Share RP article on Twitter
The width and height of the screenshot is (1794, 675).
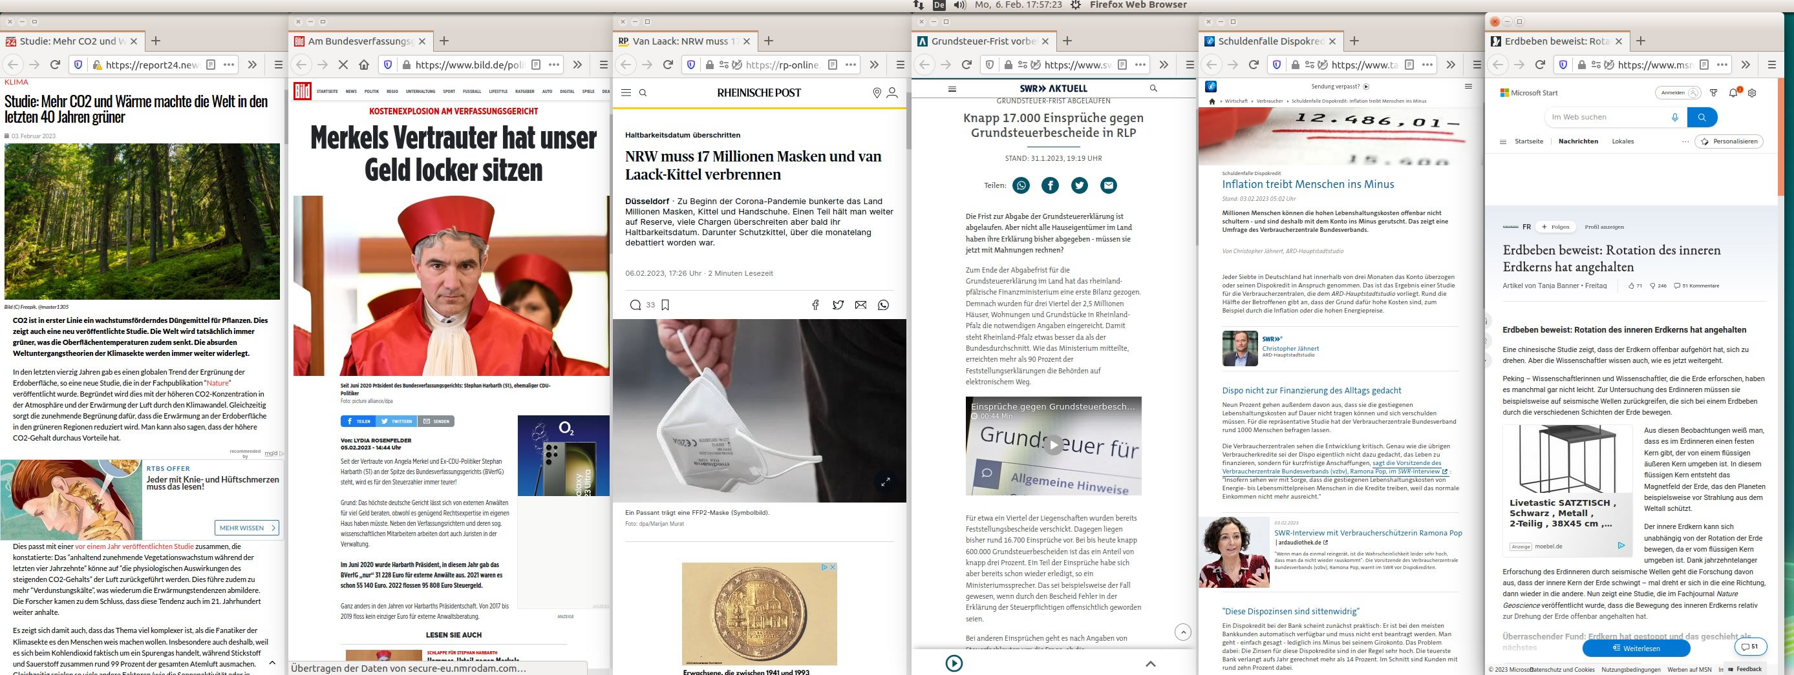[x=838, y=305]
